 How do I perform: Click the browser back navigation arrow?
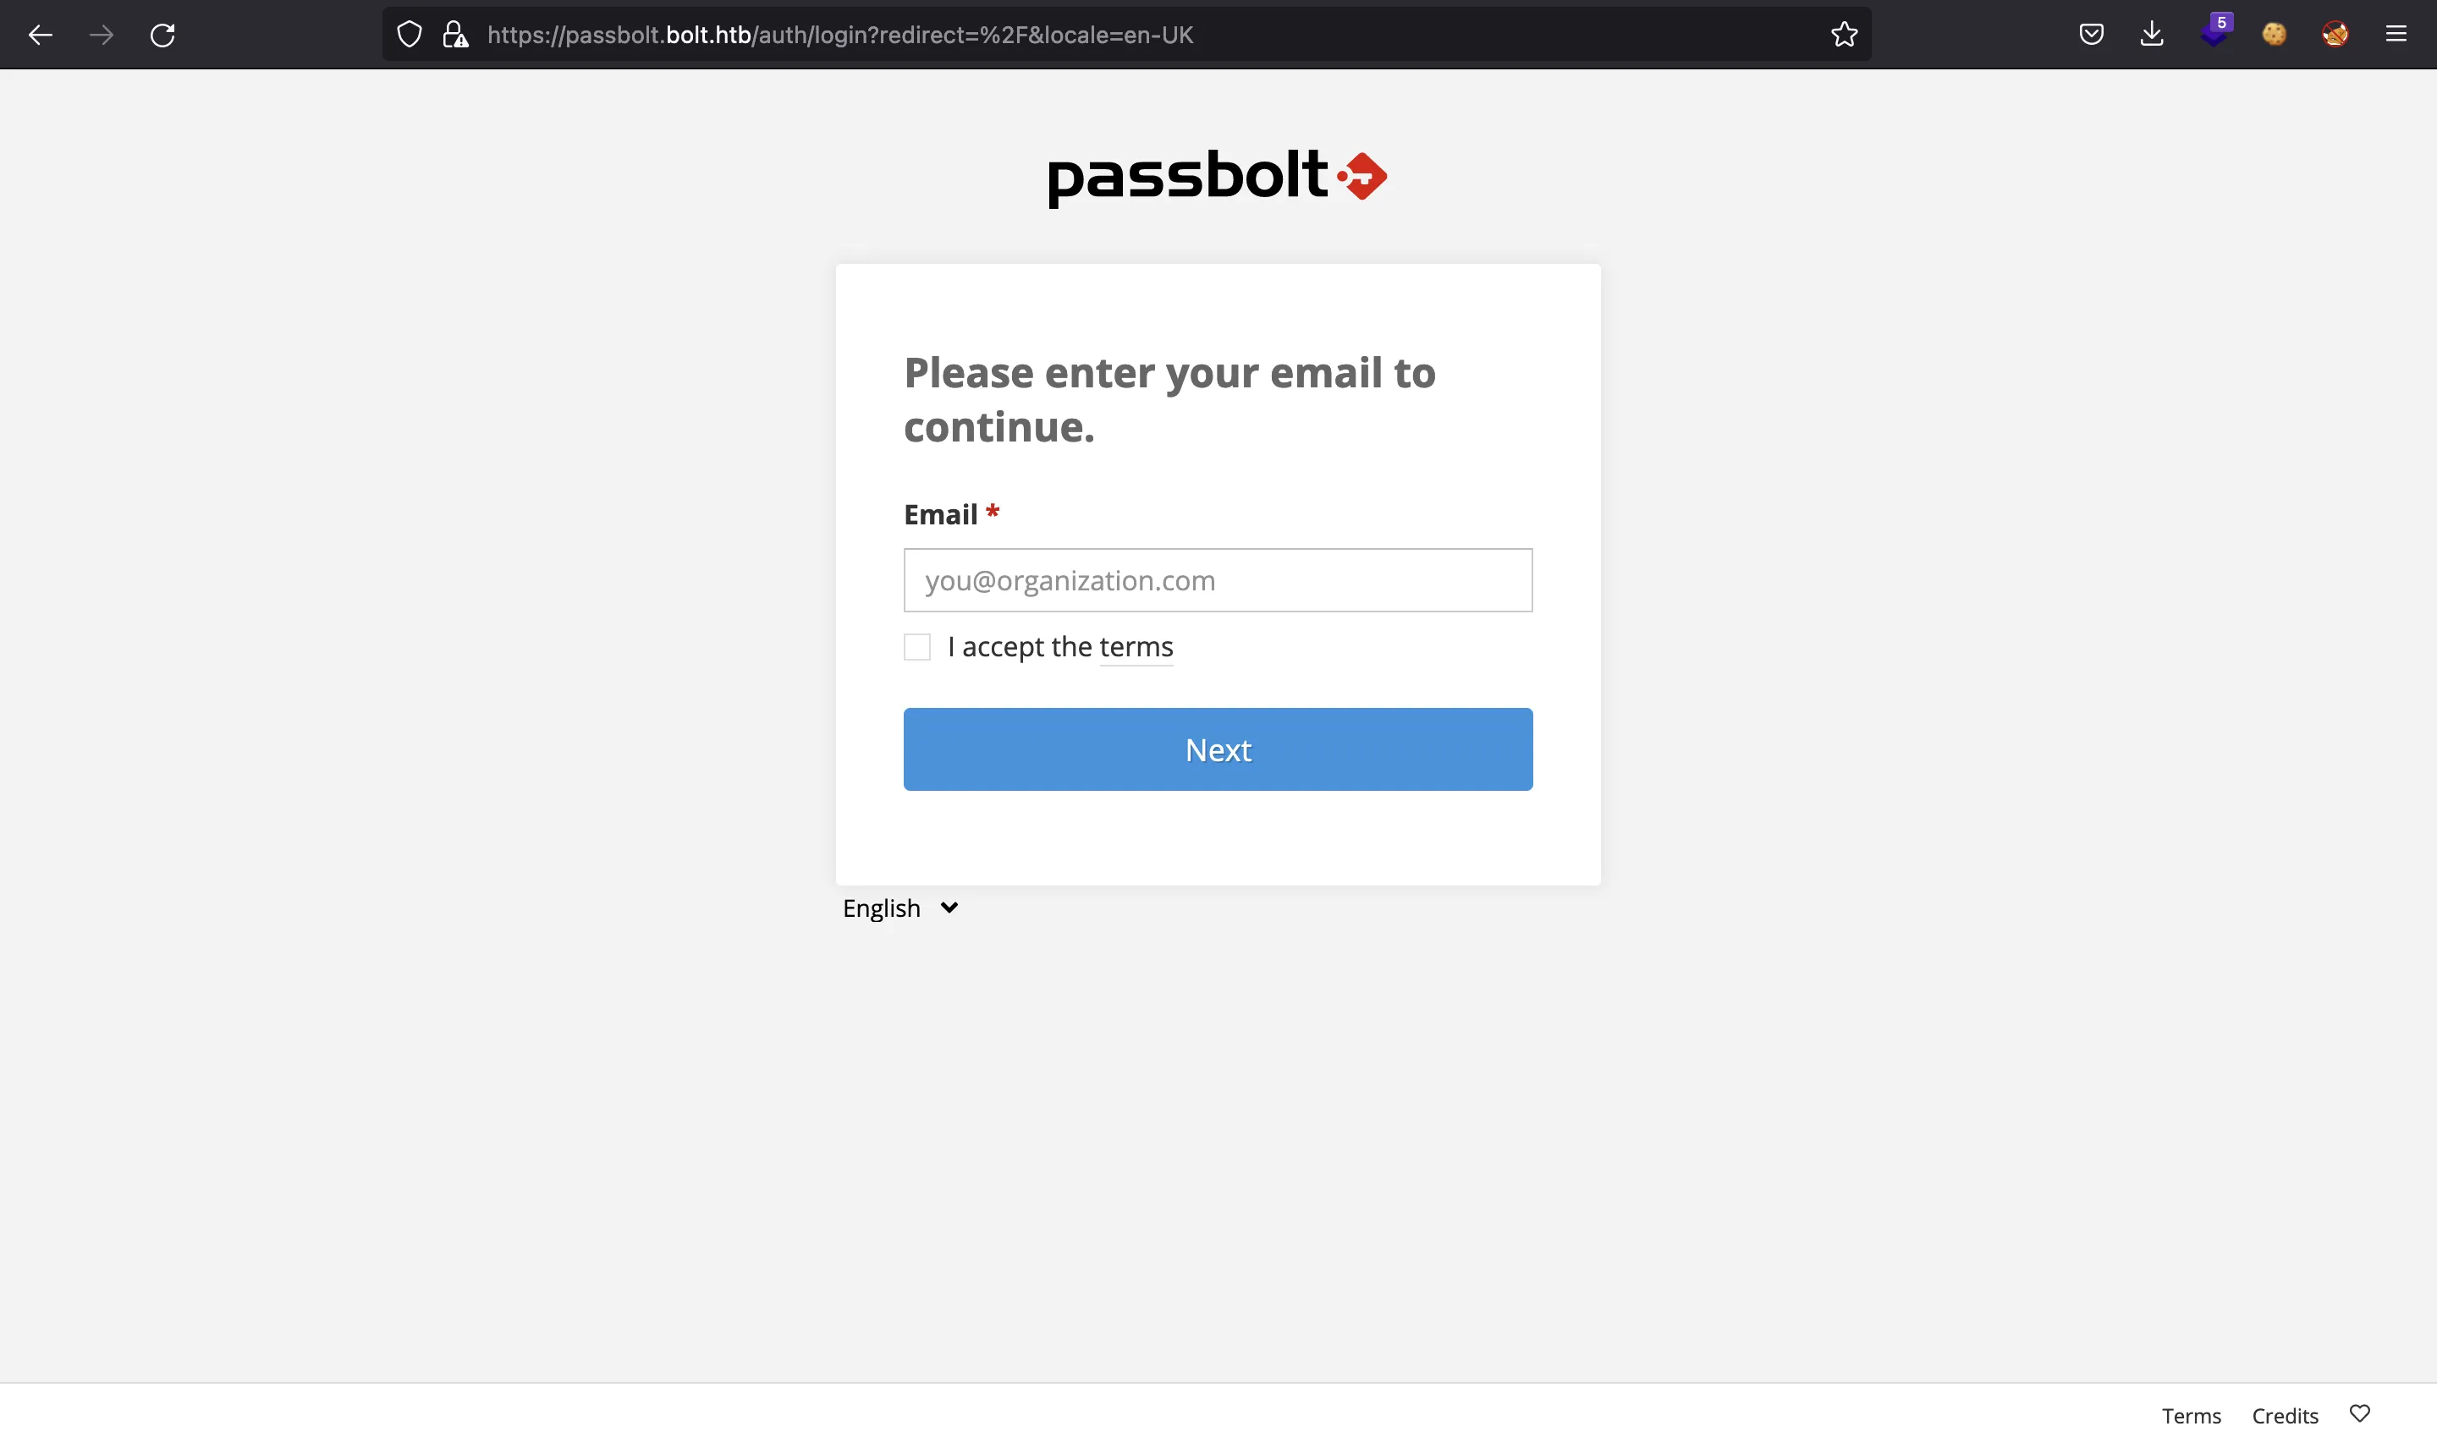tap(38, 35)
